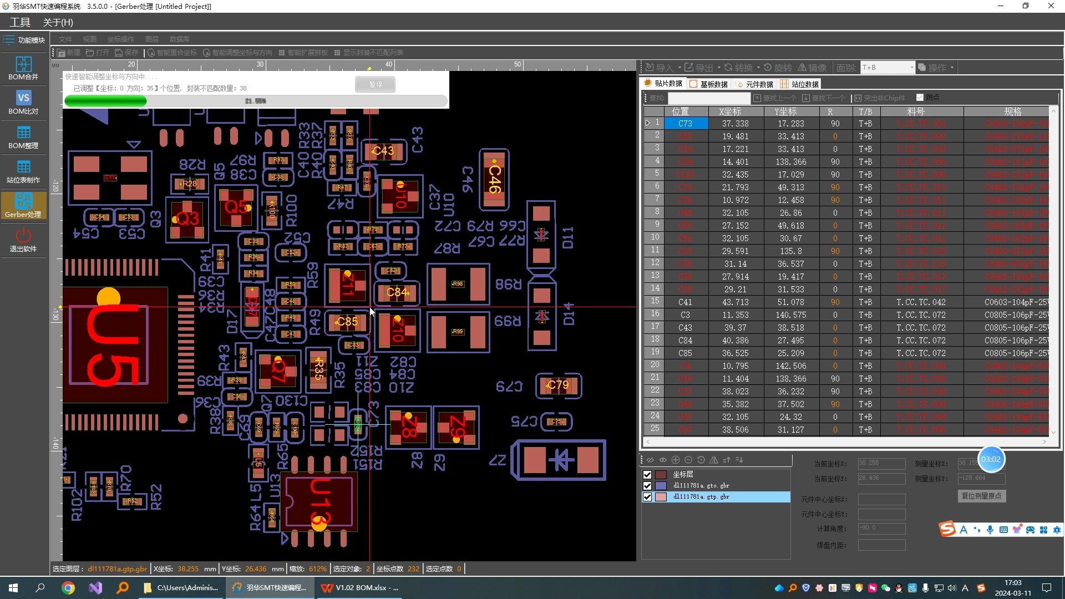The height and width of the screenshot is (599, 1065).
Task: Click 显示封装不匹配列表 toolbar item
Action: tap(368, 53)
